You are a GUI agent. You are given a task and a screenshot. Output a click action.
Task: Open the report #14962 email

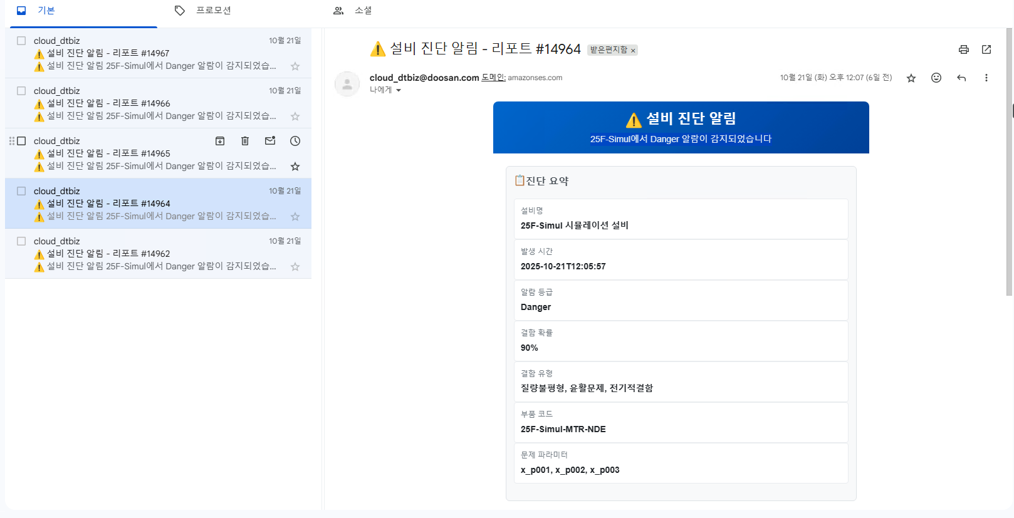point(157,254)
